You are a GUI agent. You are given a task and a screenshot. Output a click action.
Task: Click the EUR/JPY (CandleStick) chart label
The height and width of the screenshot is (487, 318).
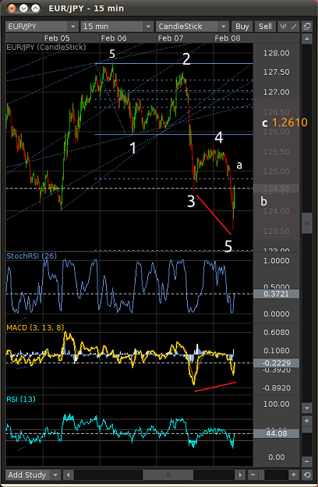pyautogui.click(x=46, y=48)
